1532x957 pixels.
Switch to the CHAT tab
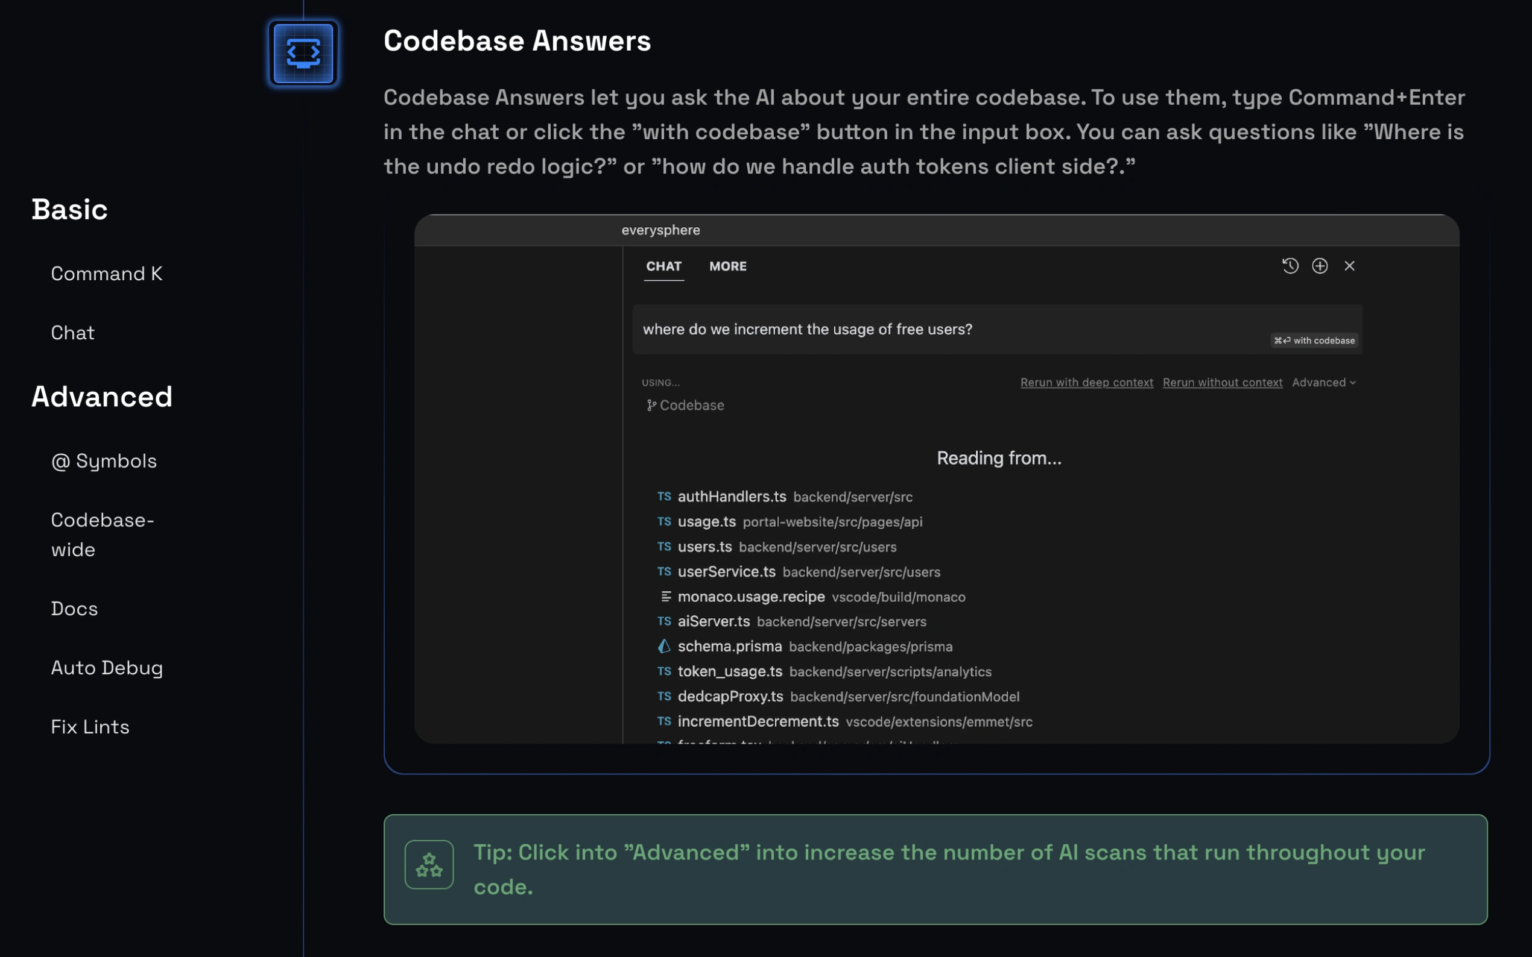663,266
